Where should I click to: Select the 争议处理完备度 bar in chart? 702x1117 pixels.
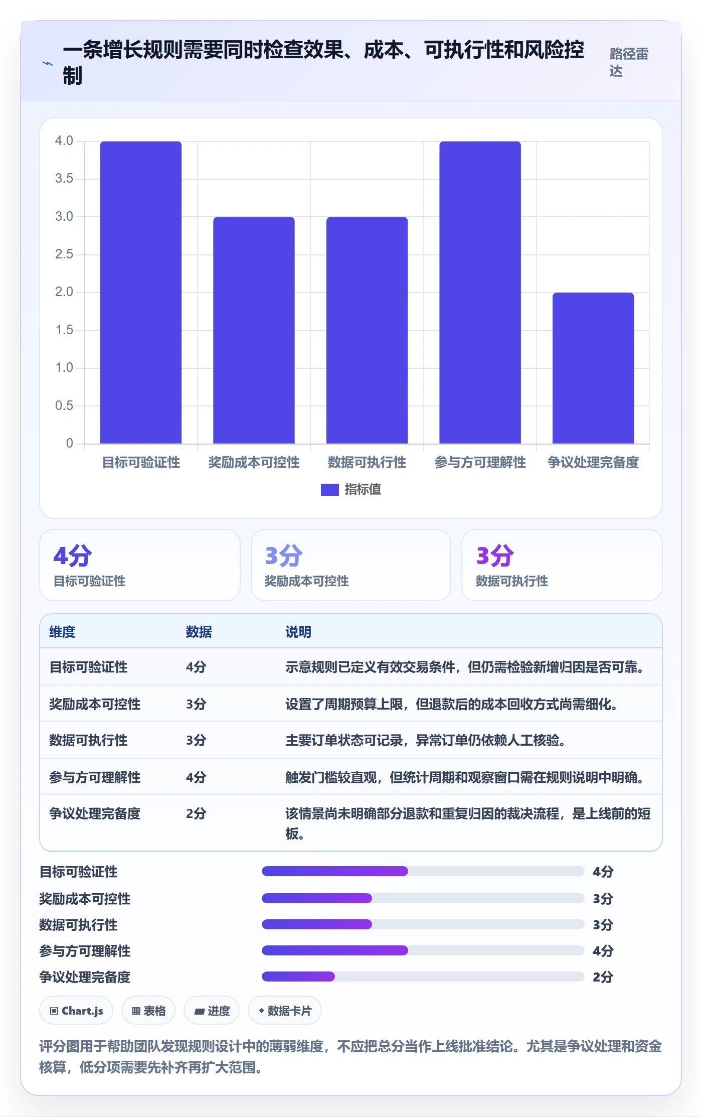(x=593, y=368)
